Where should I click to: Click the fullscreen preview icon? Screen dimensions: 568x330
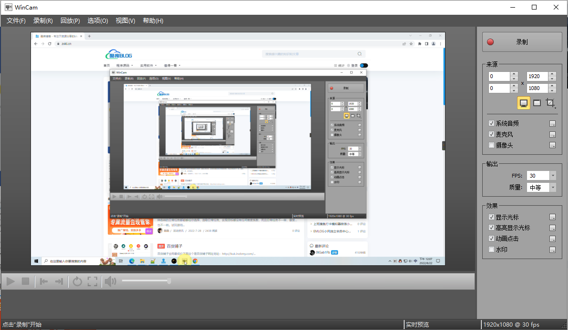tap(92, 281)
